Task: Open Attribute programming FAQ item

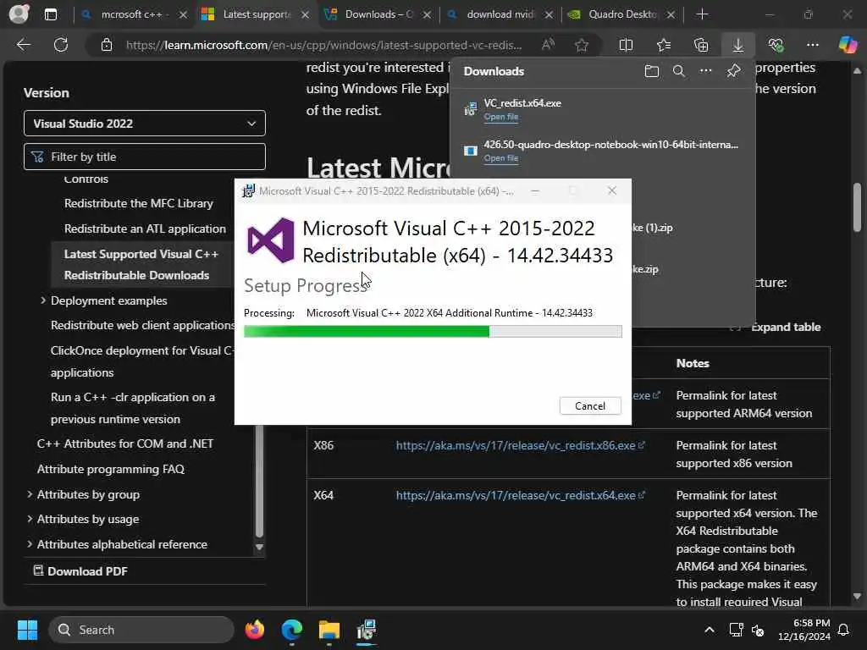Action: tap(111, 469)
